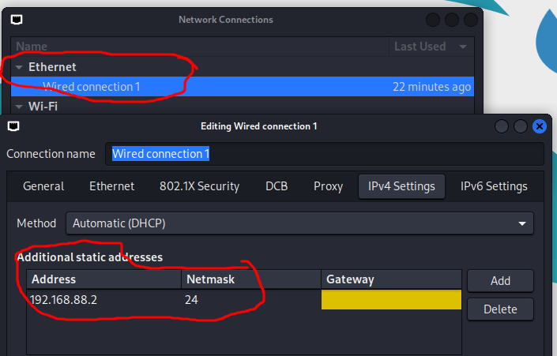557x356 pixels.
Task: Maximize the Editing Wired connection dialog
Action: click(521, 126)
